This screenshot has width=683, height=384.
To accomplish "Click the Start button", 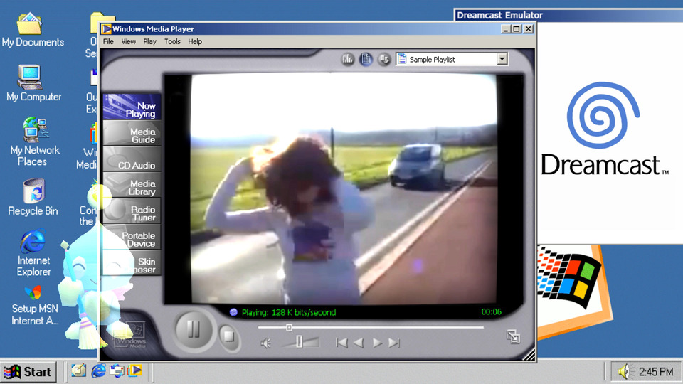I will [28, 372].
